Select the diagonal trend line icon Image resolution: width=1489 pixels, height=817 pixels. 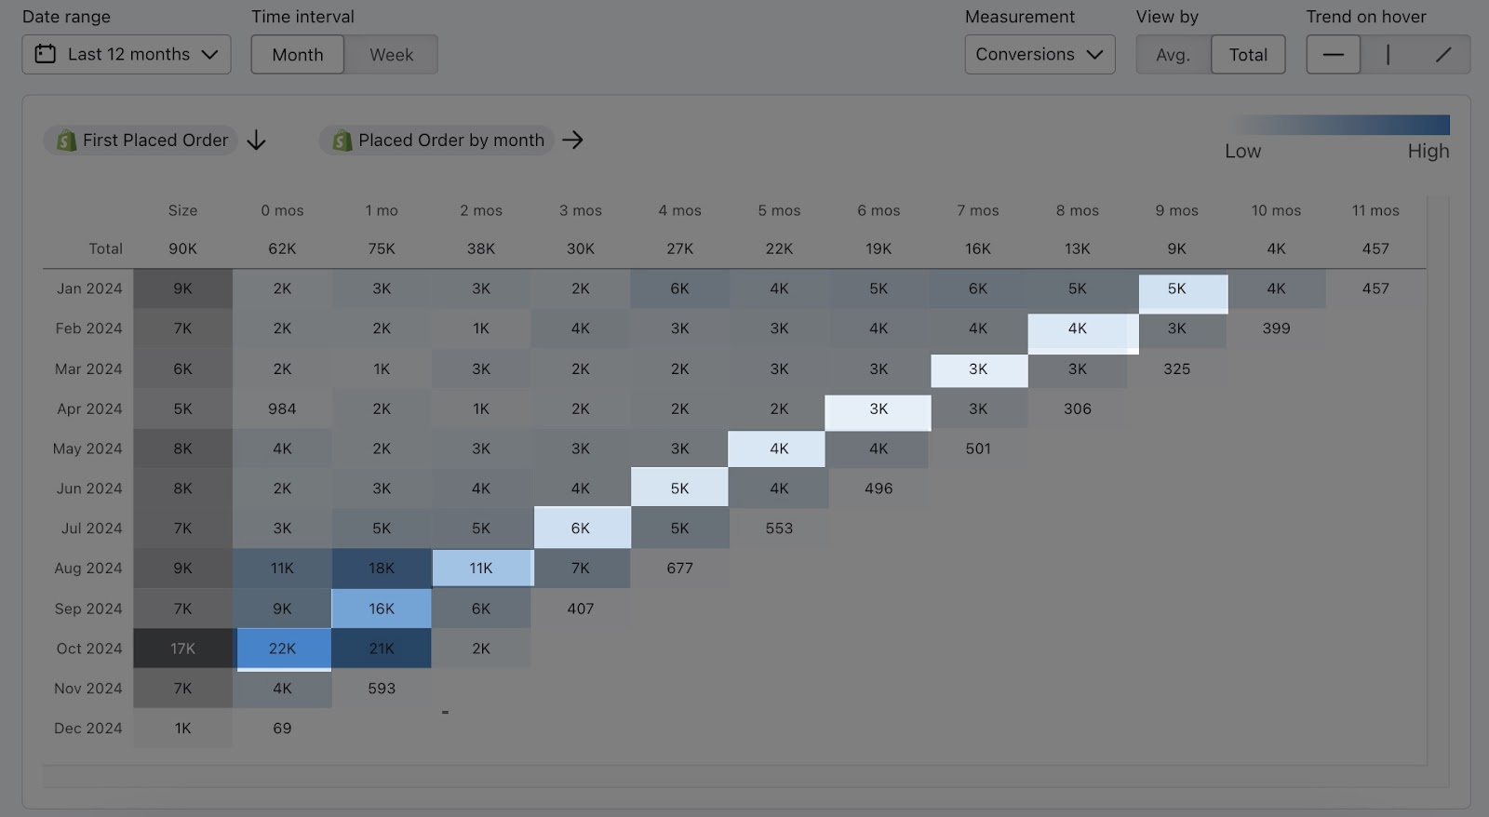1442,55
